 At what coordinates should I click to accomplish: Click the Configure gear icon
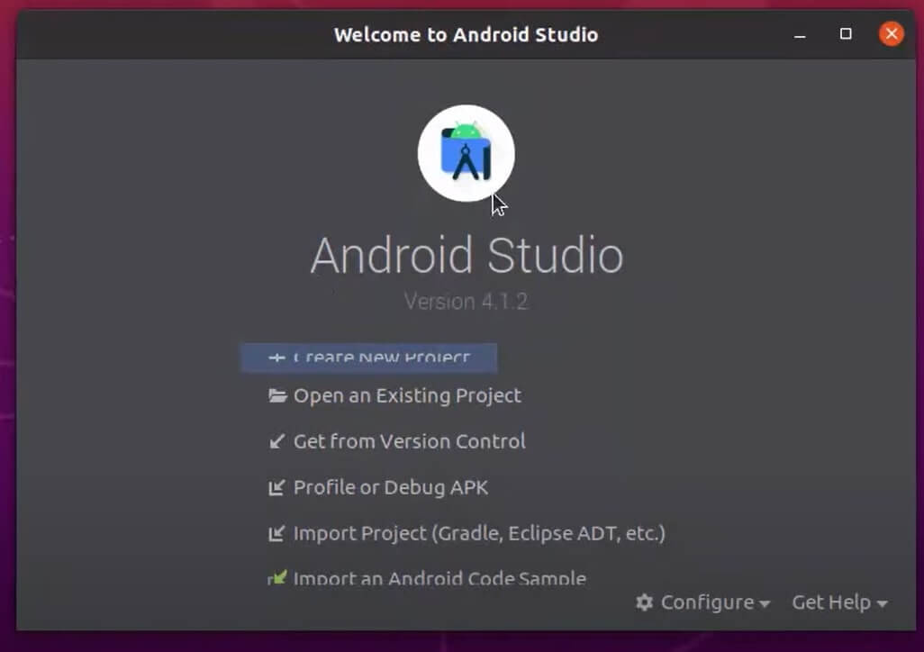point(644,602)
